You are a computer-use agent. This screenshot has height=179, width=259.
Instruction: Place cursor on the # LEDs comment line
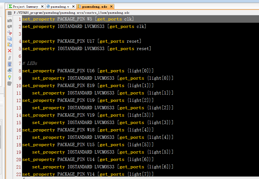30,63
